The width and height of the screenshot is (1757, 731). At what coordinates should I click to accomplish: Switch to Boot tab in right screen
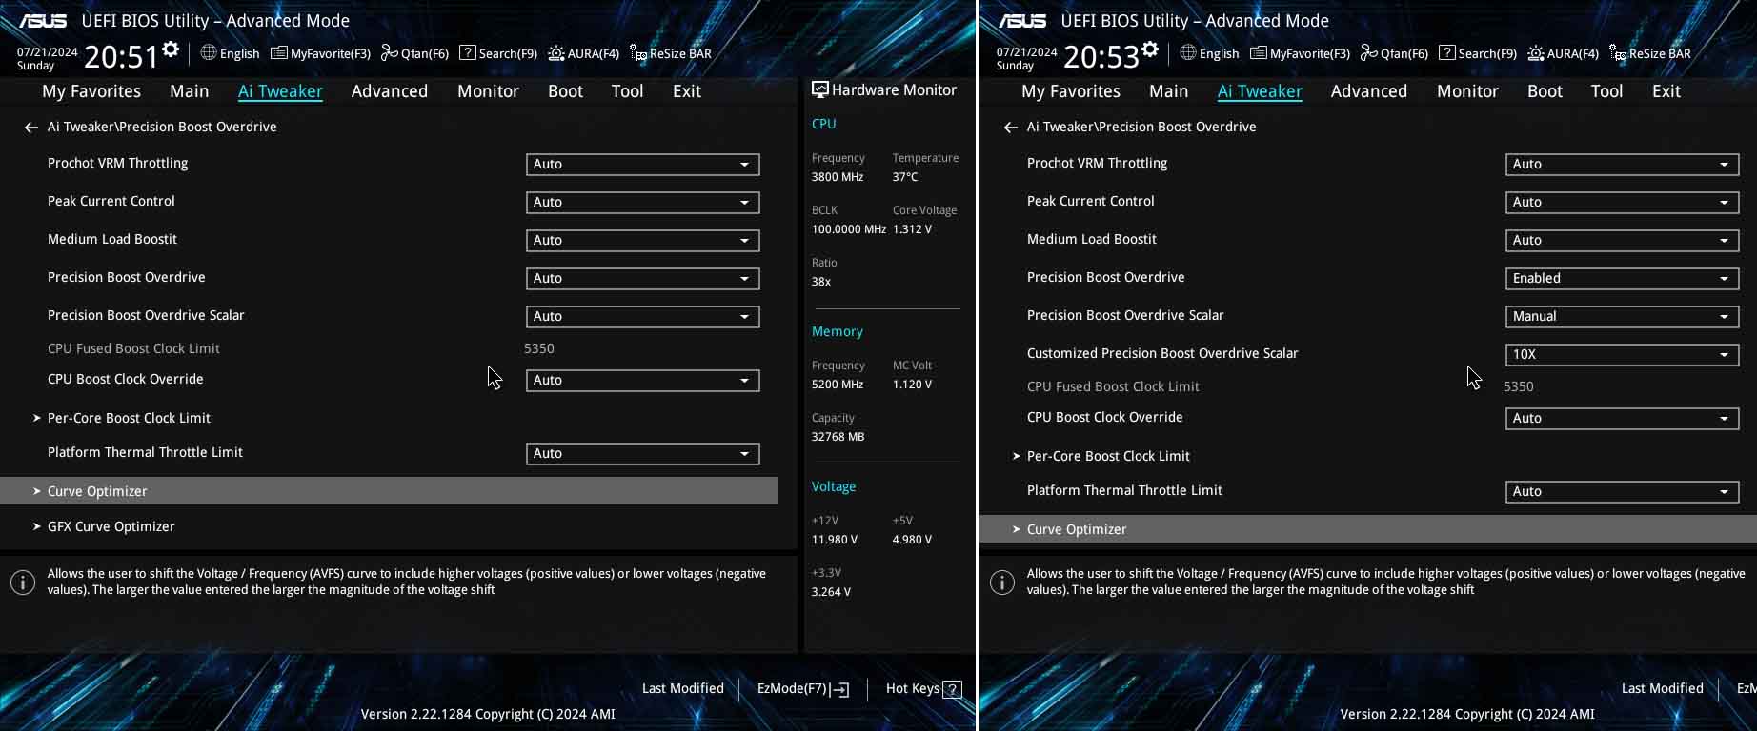[x=1545, y=91]
